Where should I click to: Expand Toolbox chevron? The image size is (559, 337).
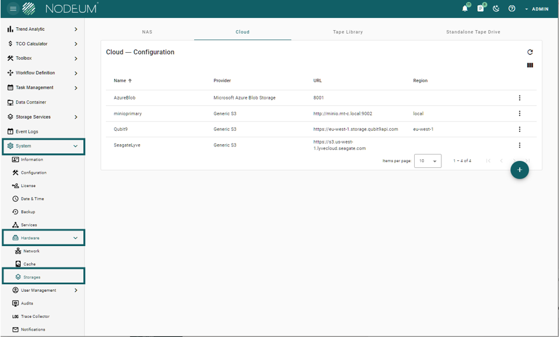pyautogui.click(x=75, y=58)
